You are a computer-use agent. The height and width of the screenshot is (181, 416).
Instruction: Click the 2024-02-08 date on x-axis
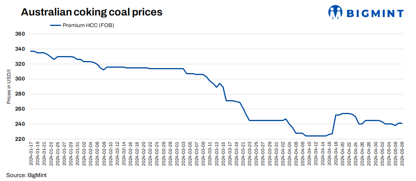(x=104, y=154)
